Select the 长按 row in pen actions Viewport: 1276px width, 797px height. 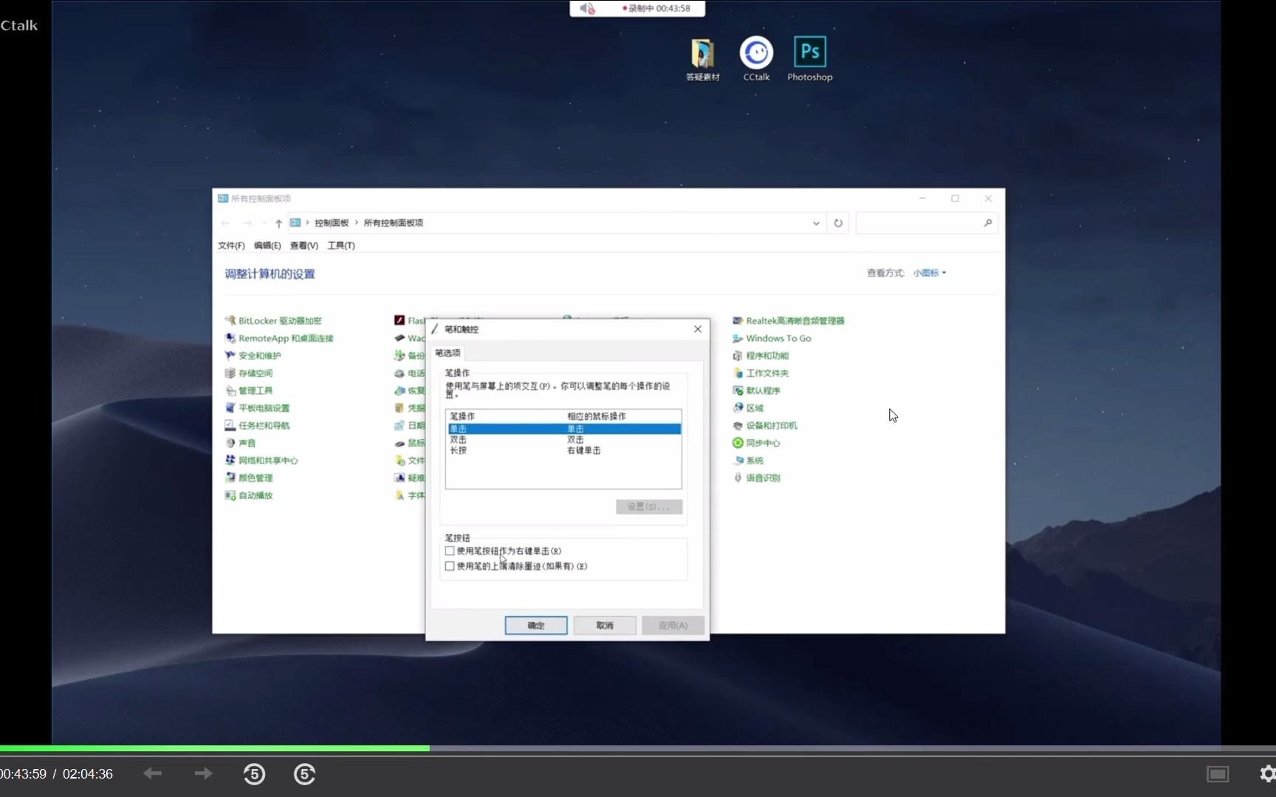tap(563, 450)
